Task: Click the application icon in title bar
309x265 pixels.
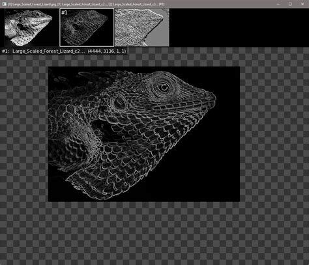Action: click(x=4, y=4)
